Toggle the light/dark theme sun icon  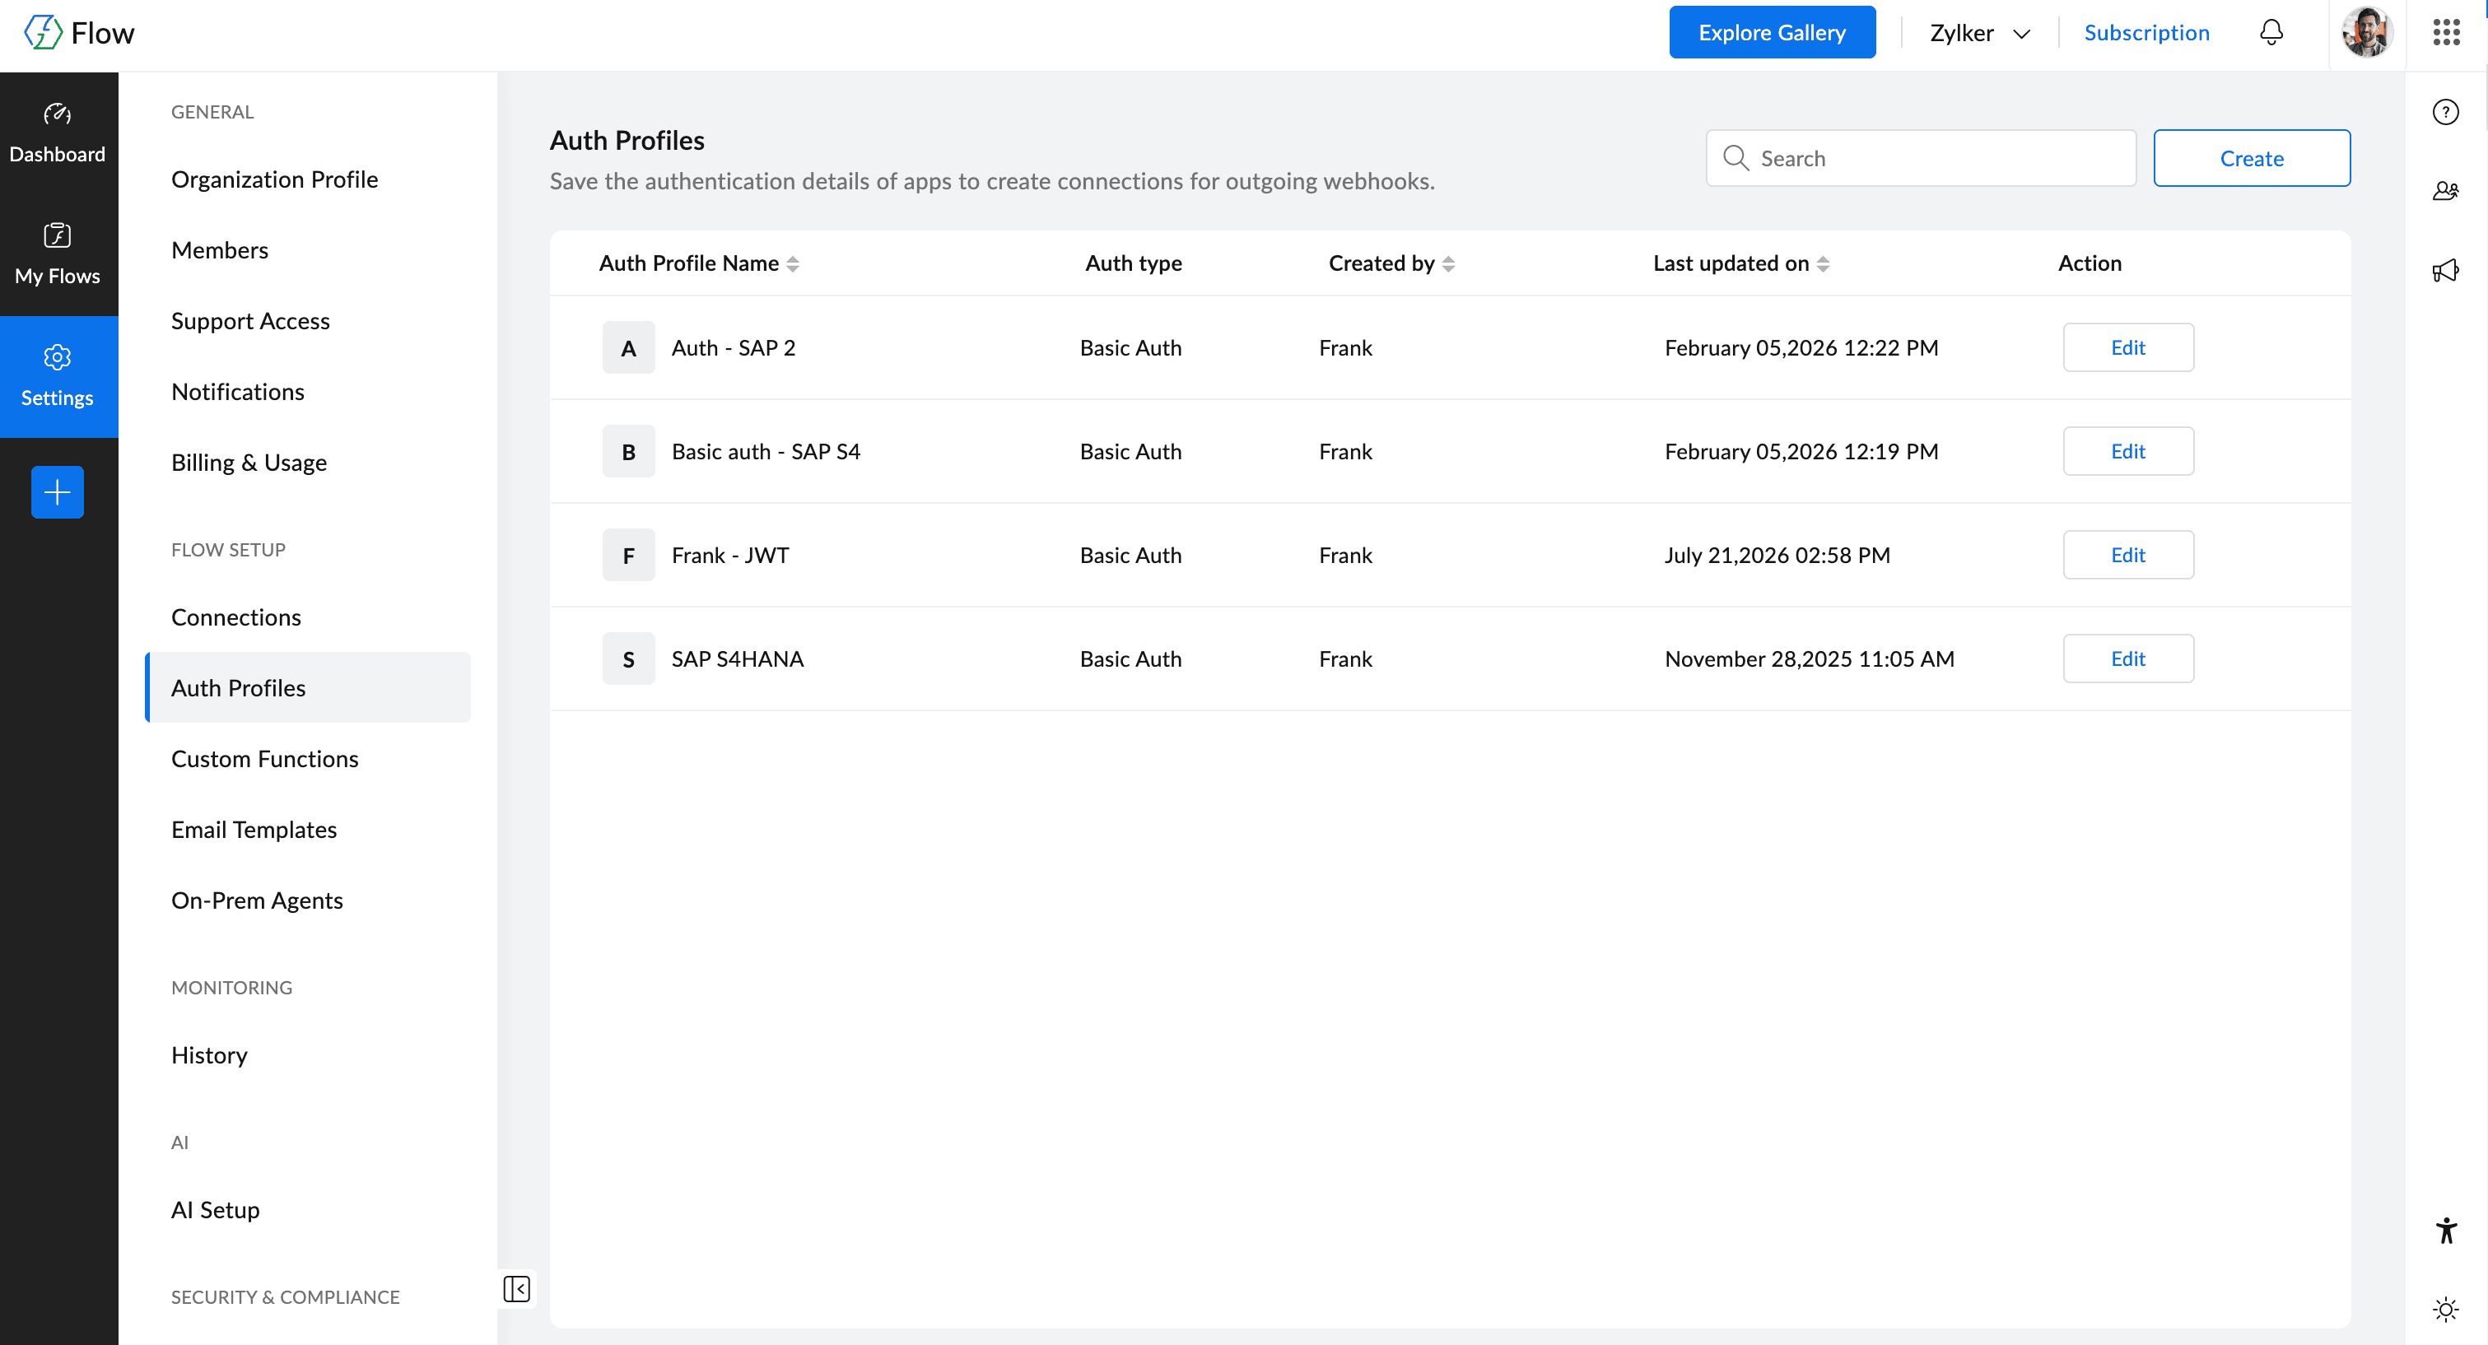pos(2445,1310)
